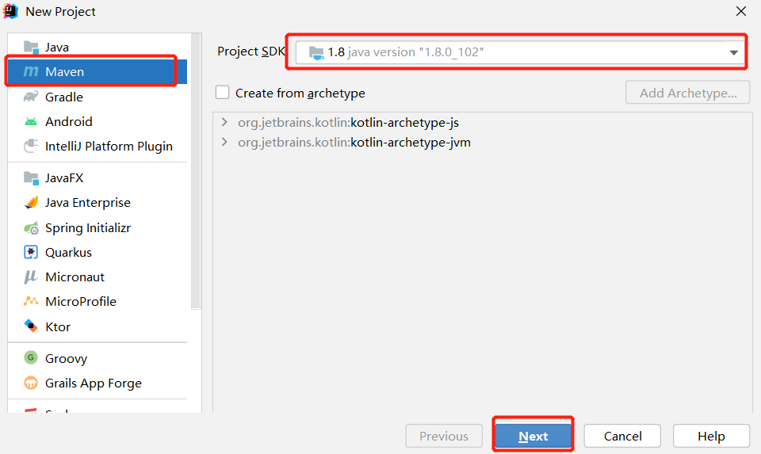
Task: Click the Java Enterprise icon
Action: pos(31,202)
